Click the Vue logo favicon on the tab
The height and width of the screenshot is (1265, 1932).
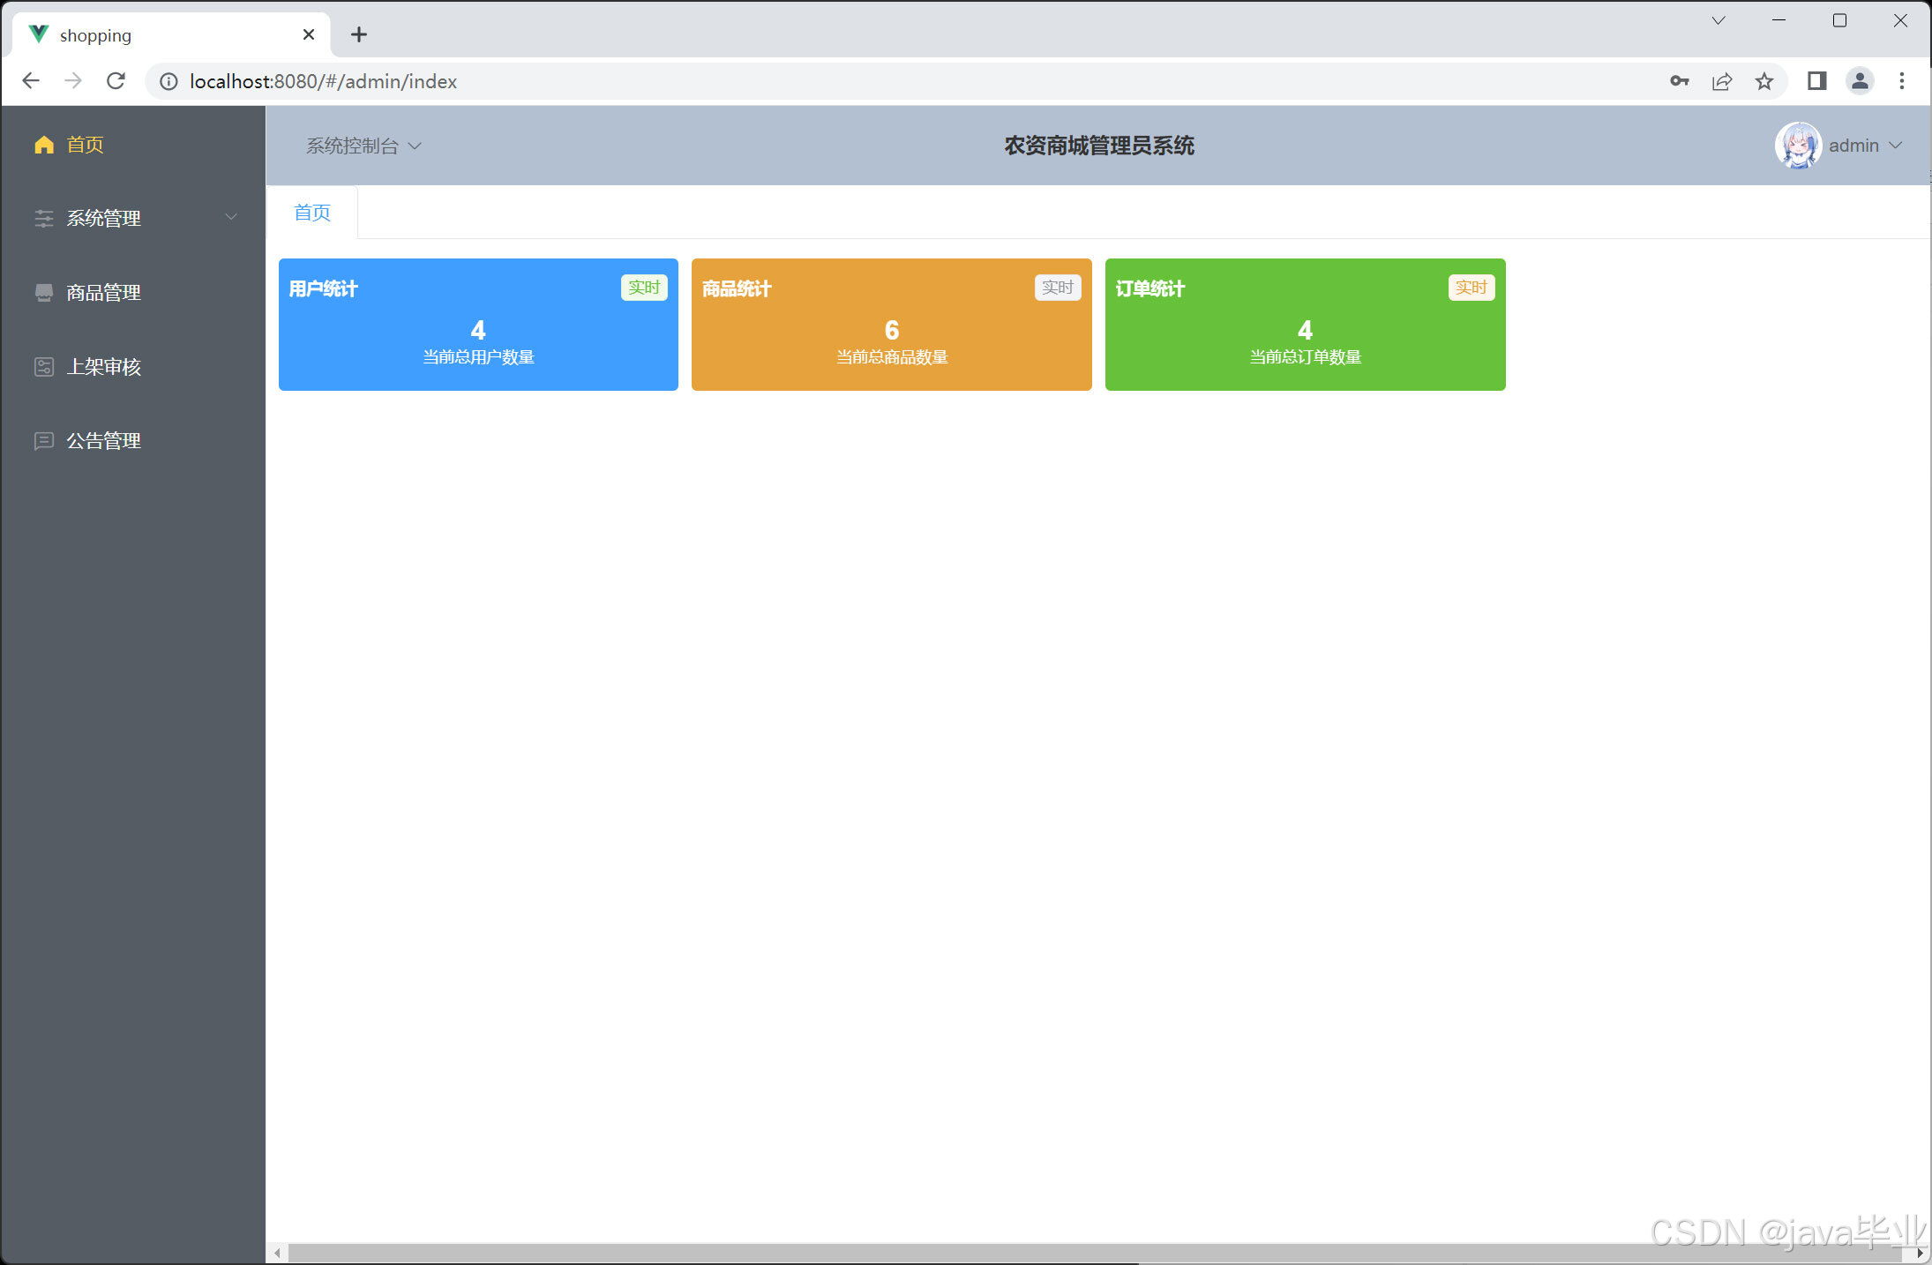(38, 34)
